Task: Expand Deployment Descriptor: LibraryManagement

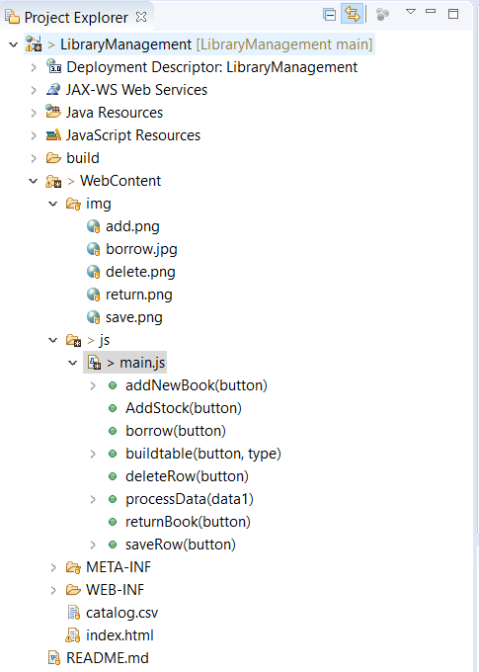Action: [x=34, y=67]
